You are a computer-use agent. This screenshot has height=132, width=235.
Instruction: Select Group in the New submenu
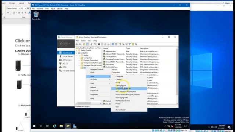point(129,82)
